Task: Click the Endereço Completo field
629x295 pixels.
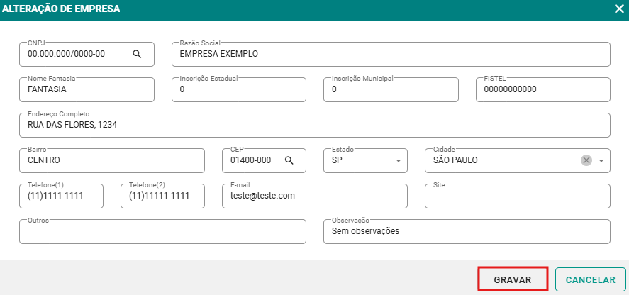Action: [x=314, y=125]
